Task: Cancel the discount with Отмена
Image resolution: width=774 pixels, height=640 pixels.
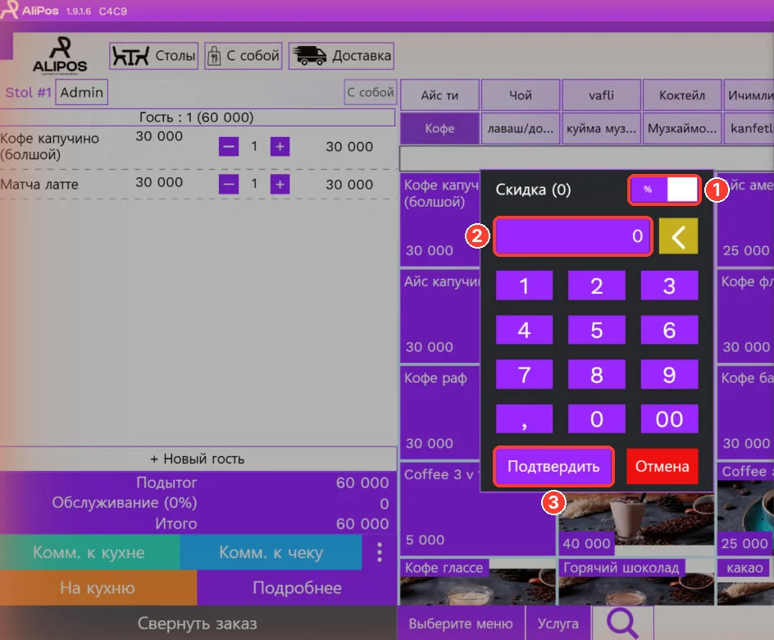Action: tap(662, 466)
